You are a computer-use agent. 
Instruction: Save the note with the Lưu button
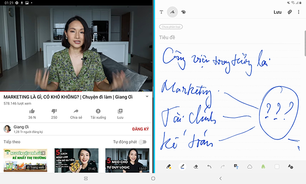click(277, 12)
